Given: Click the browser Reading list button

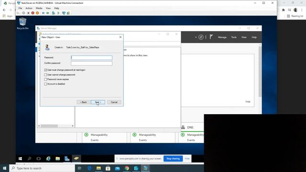Looking at the screenshot, I should pos(295,16).
